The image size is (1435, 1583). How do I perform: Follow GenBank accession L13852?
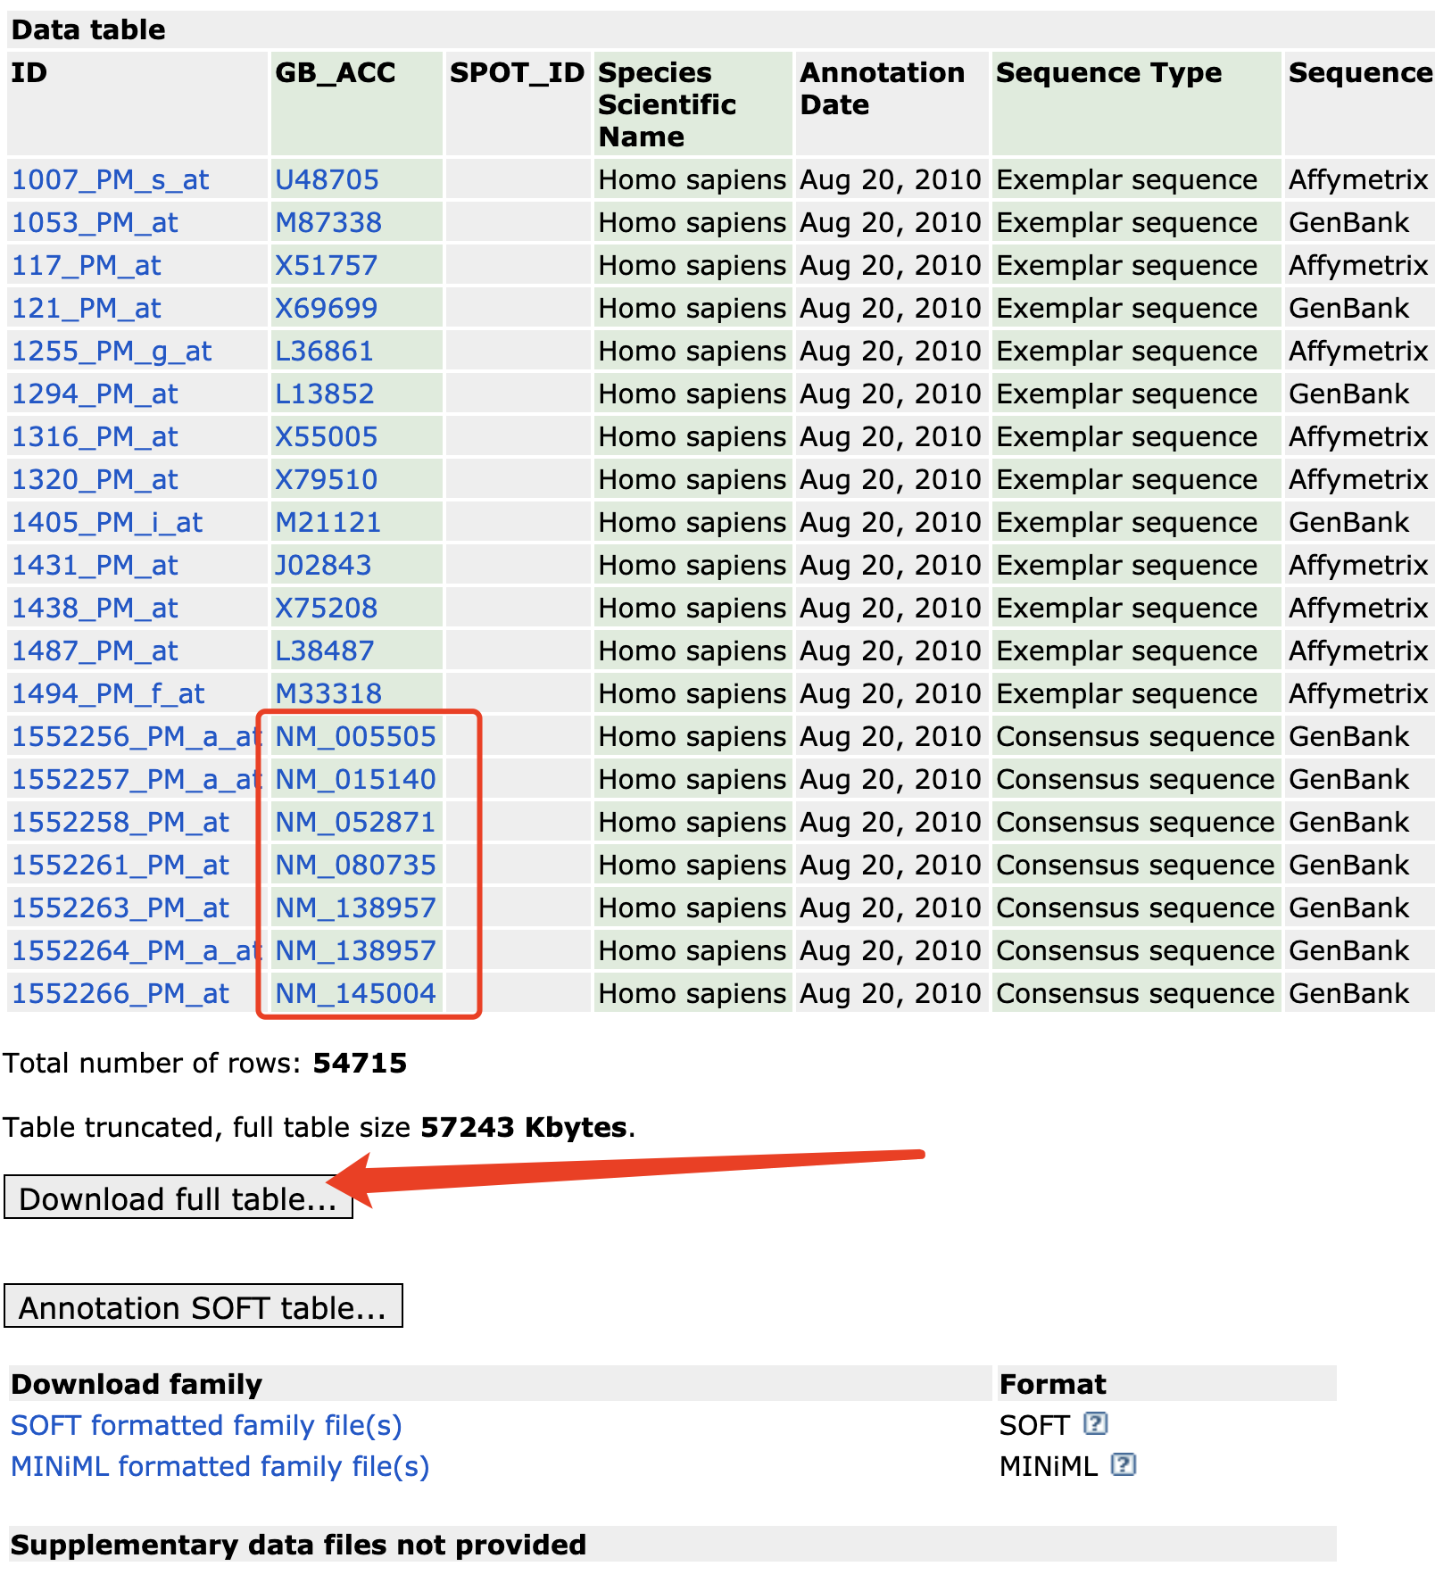324,394
